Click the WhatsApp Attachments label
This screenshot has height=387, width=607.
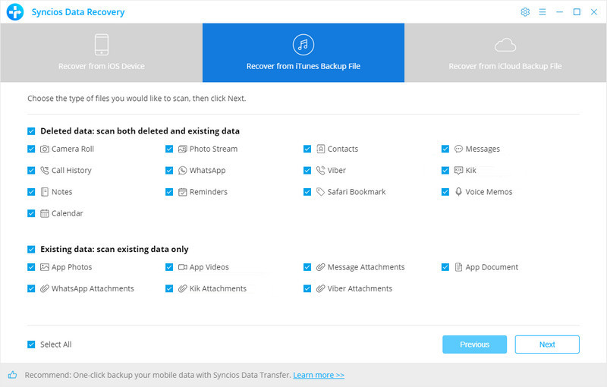click(x=93, y=288)
